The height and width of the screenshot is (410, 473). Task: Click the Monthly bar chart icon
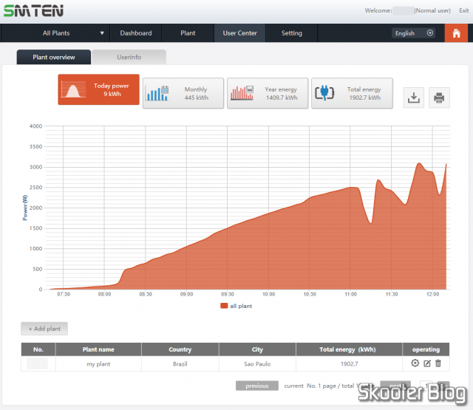coord(157,93)
